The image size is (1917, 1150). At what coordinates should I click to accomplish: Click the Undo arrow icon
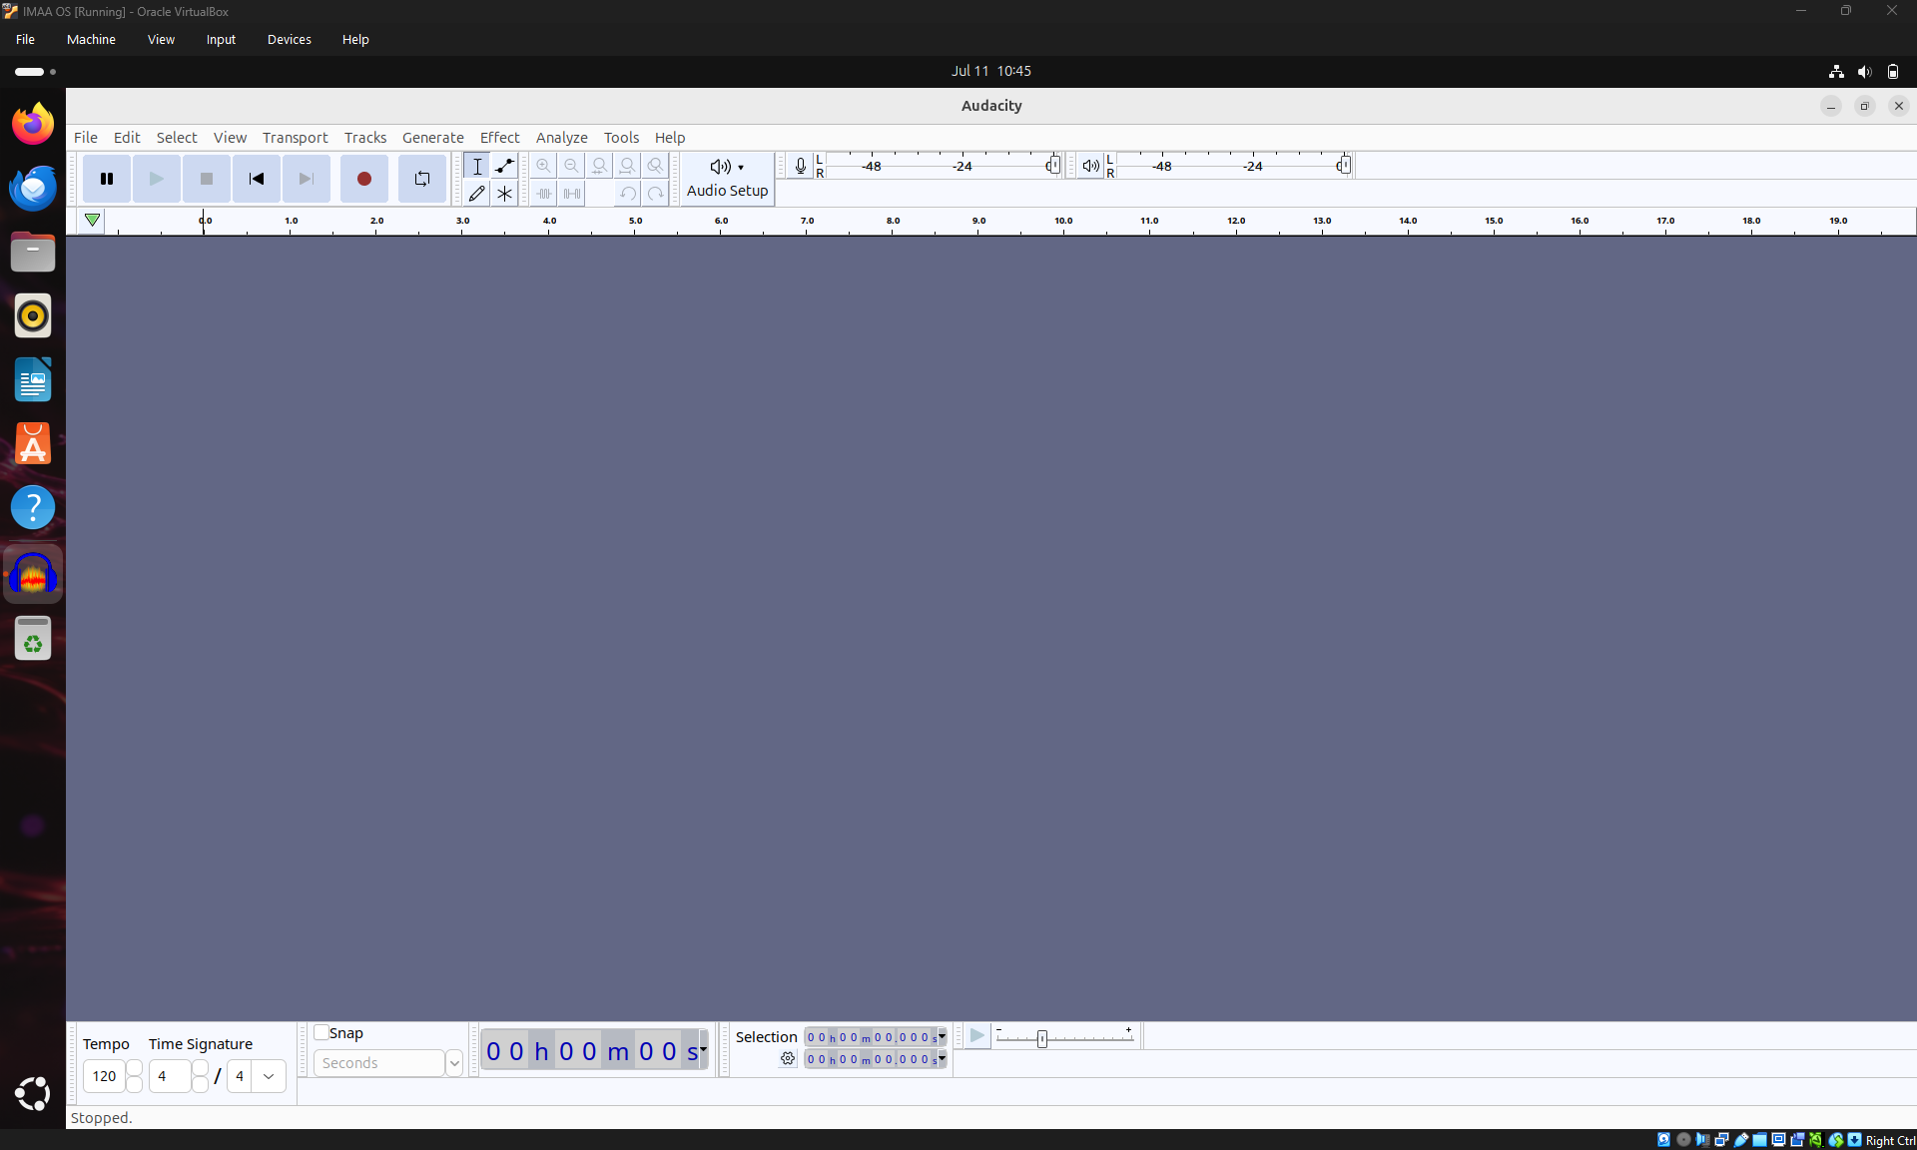tap(627, 194)
